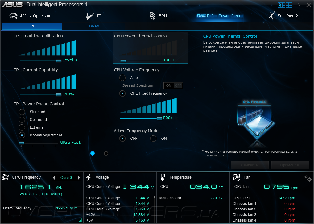The height and width of the screenshot is (224, 314).
Task: Click the CPU Fixed Frequency slider handle
Action: [159, 118]
